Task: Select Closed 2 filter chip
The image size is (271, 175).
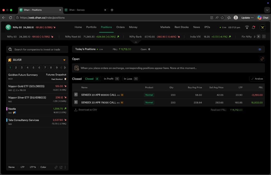Action: pyautogui.click(x=92, y=79)
